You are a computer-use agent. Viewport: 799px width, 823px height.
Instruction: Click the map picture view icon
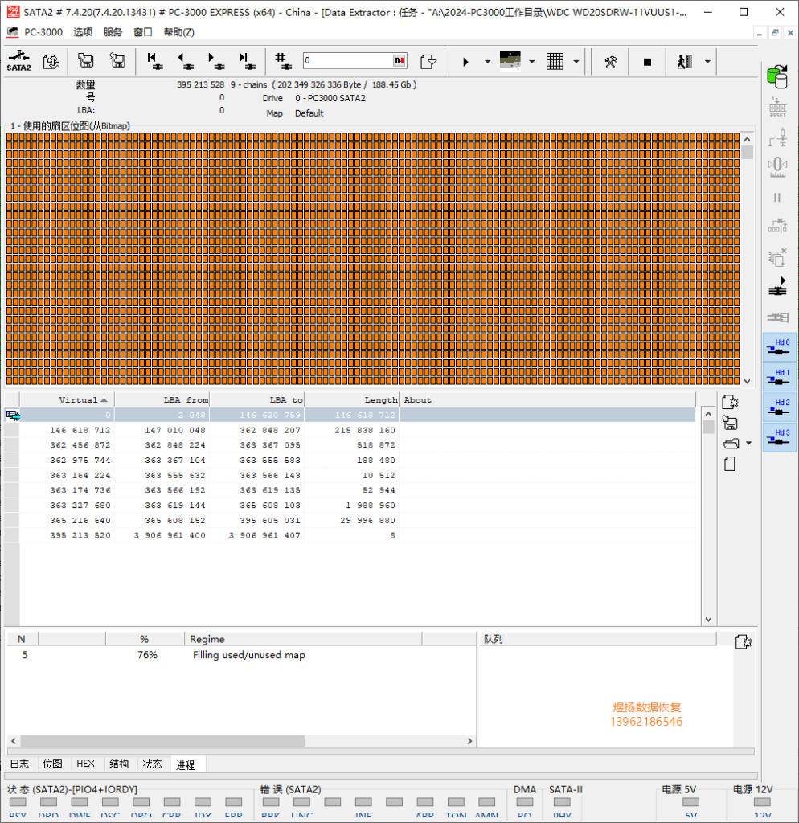click(510, 61)
